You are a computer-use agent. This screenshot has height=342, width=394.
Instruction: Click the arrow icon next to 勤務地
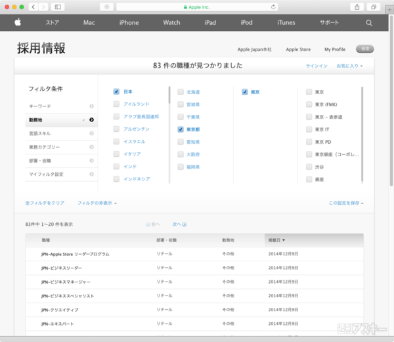91,119
